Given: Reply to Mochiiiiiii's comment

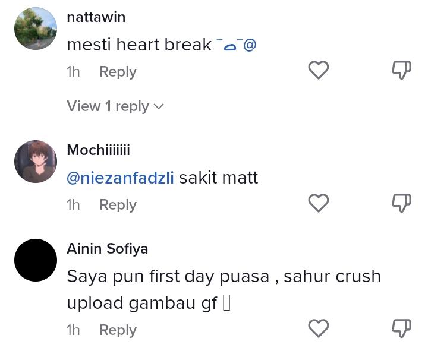Looking at the screenshot, I should pos(118,205).
